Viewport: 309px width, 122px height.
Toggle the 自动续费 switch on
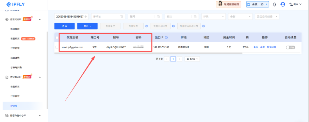290,47
